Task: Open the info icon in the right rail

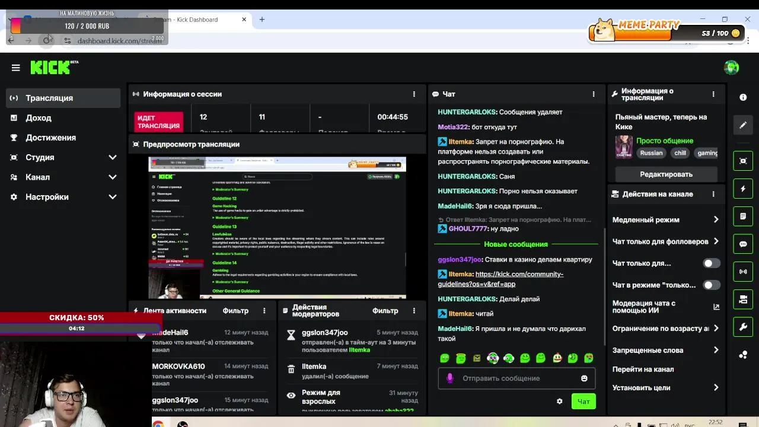Action: pyautogui.click(x=743, y=97)
